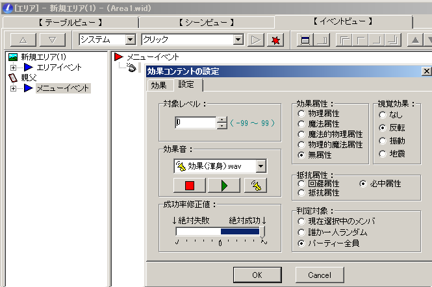This screenshot has height=287, width=432.
Task: Click the red star burst toolbar icon
Action: pos(275,40)
